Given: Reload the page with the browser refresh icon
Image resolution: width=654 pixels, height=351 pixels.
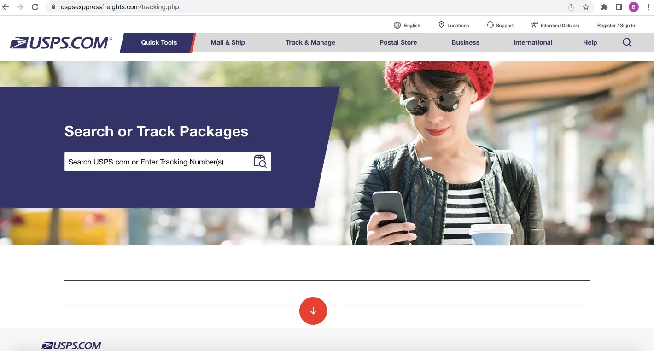Looking at the screenshot, I should coord(35,7).
